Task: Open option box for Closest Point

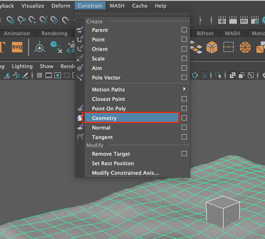Action: [x=184, y=99]
